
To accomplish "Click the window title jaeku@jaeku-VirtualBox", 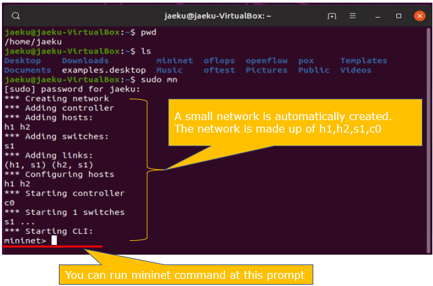I will 218,16.
